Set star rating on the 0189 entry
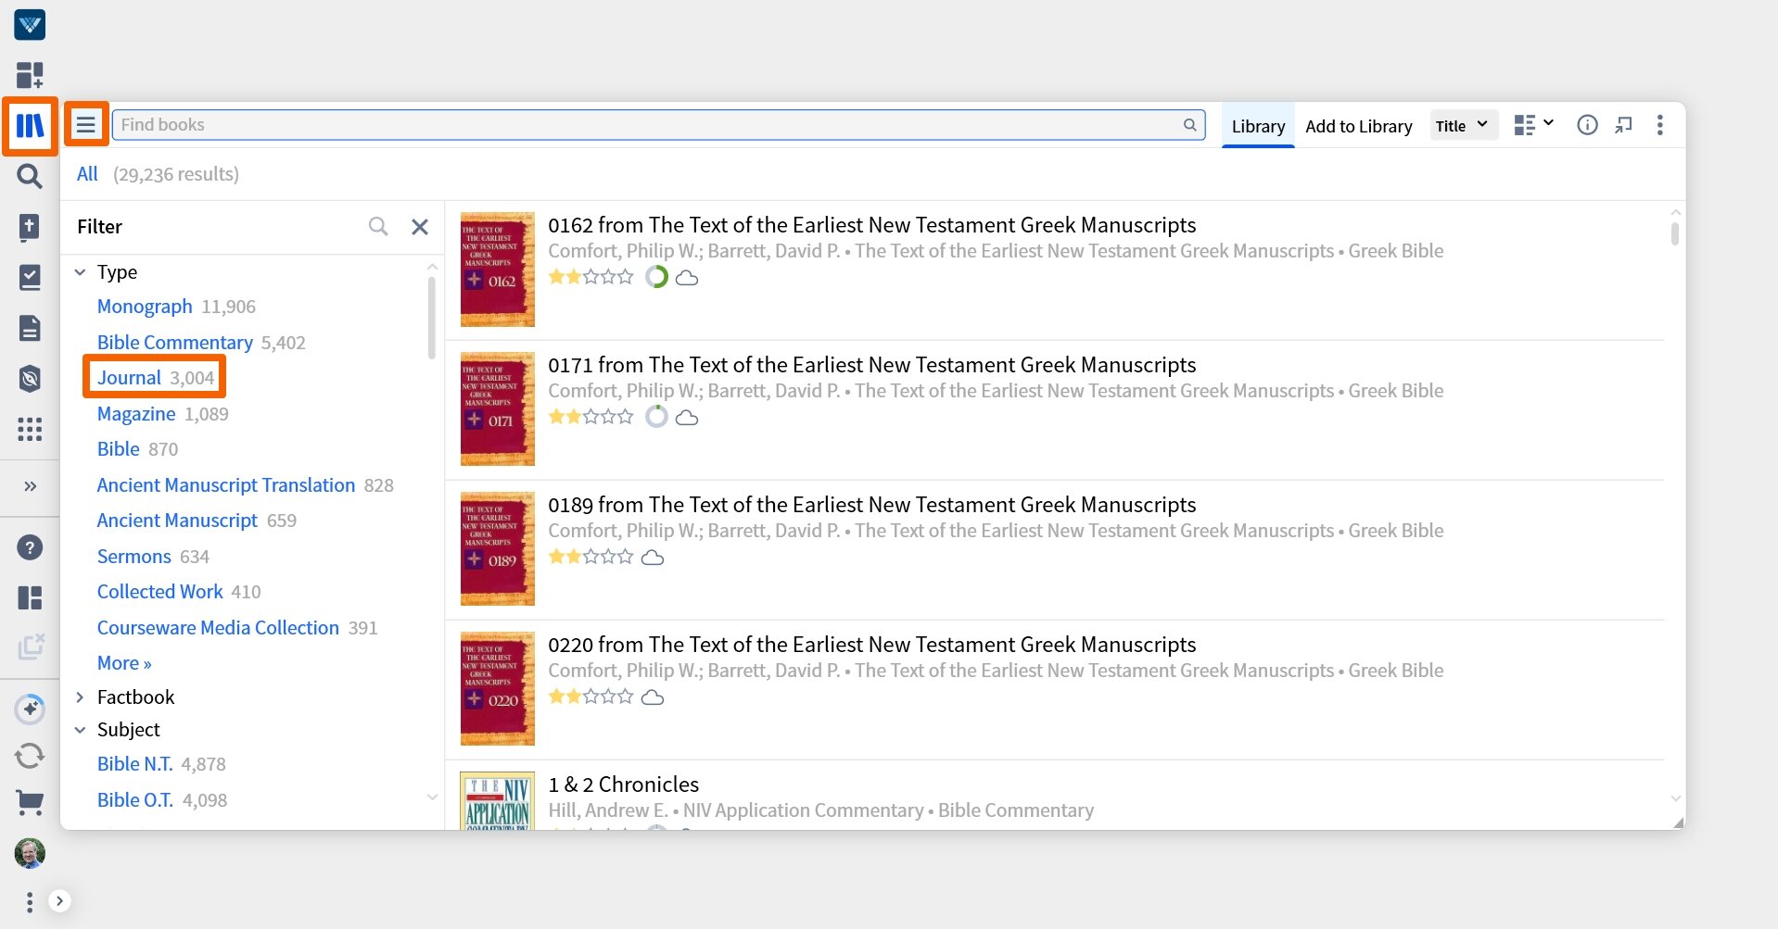Screen dimensions: 1778x929 tap(591, 557)
